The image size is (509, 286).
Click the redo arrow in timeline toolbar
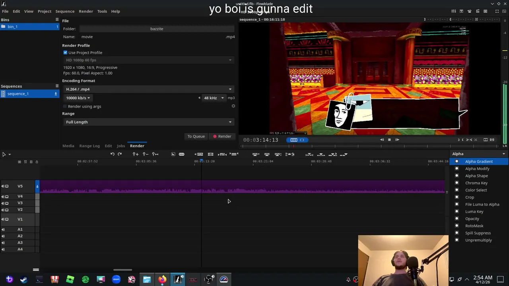[x=120, y=154]
